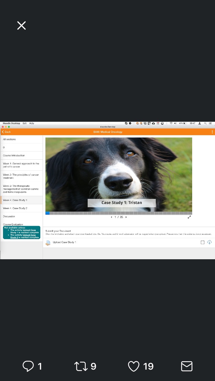Click the Case Study 1: Tristan slide image
This screenshot has width=215, height=381.
(x=119, y=174)
